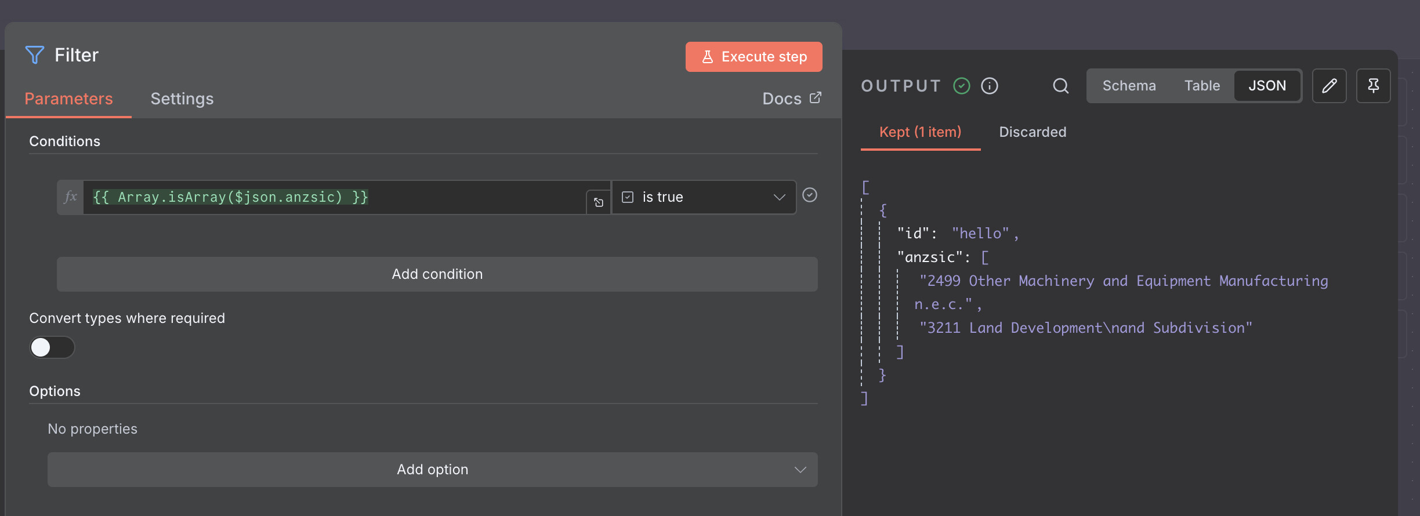Pin the output data

[1373, 86]
